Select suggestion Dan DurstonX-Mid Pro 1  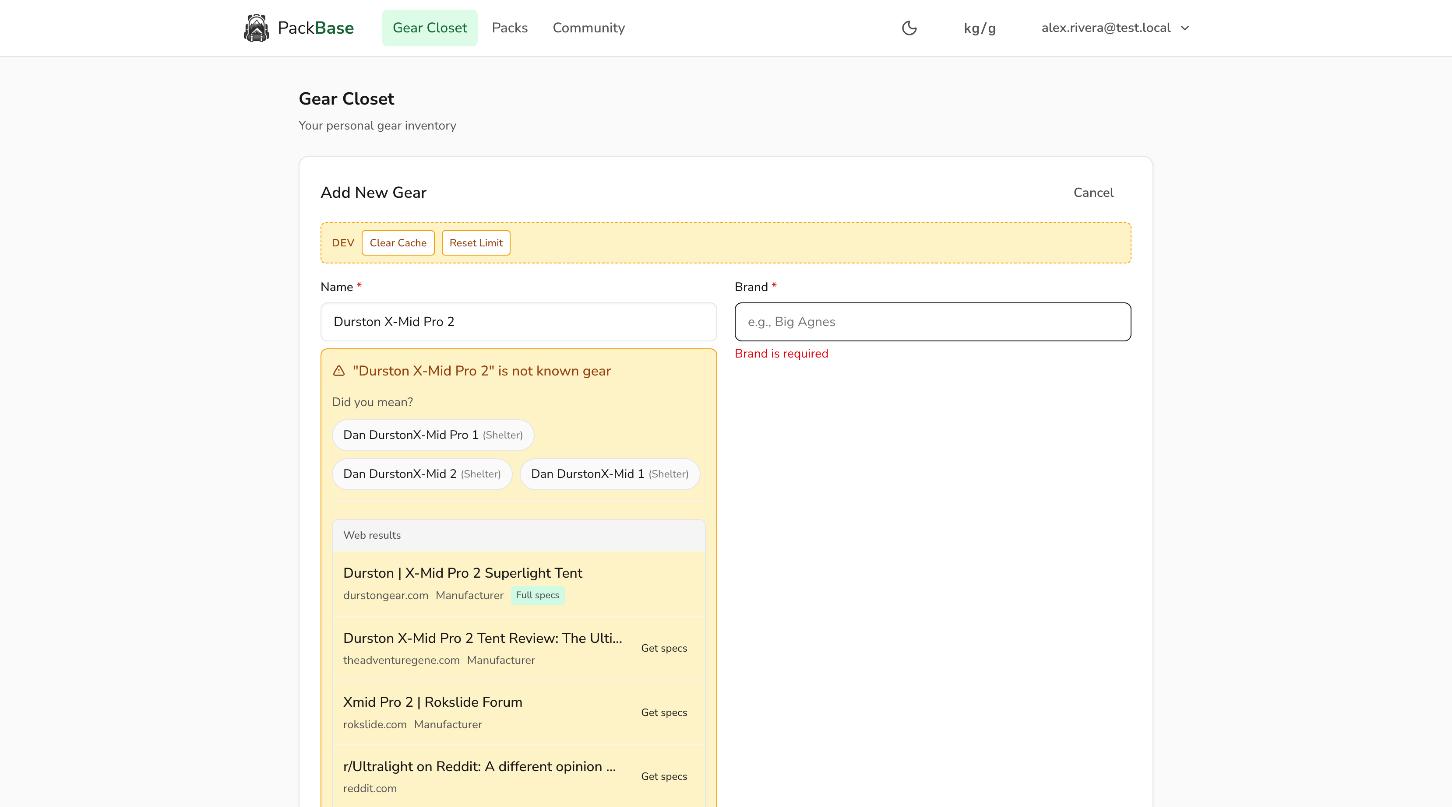tap(432, 435)
